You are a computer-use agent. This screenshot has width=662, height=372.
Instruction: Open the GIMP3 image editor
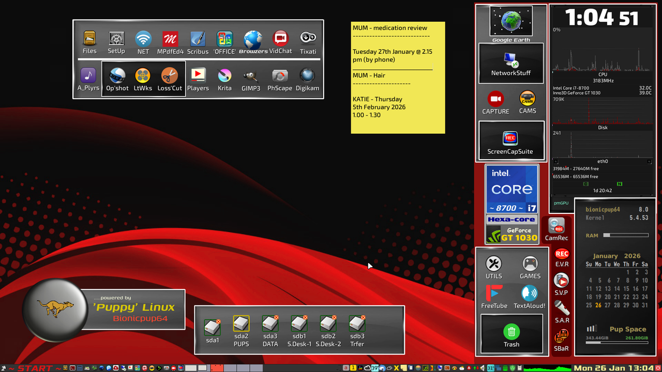[251, 75]
